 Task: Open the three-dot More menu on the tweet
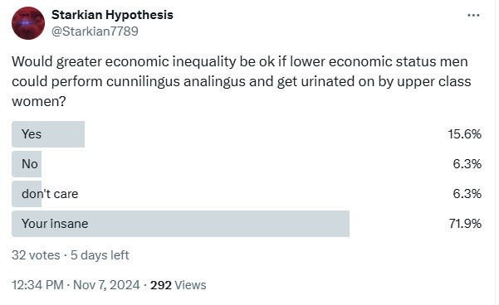pyautogui.click(x=473, y=15)
